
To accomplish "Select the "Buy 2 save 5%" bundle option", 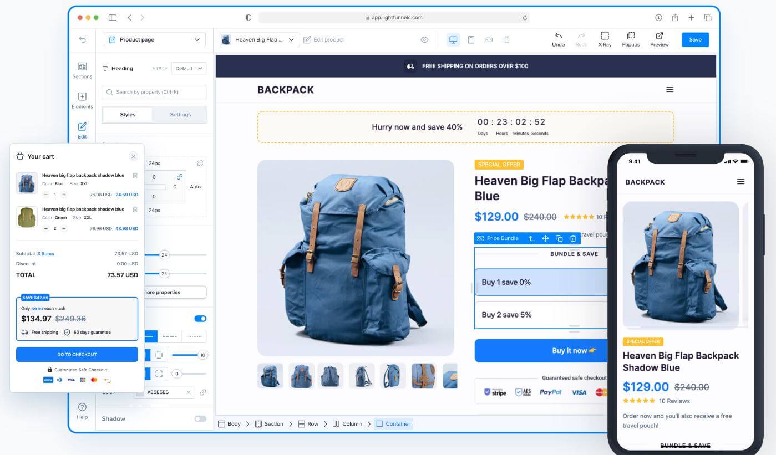I will point(541,315).
